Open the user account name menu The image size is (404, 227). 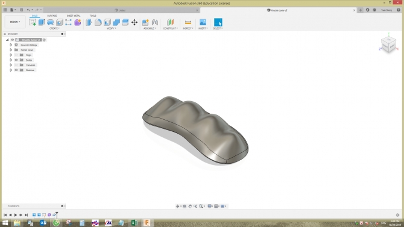[x=387, y=10]
